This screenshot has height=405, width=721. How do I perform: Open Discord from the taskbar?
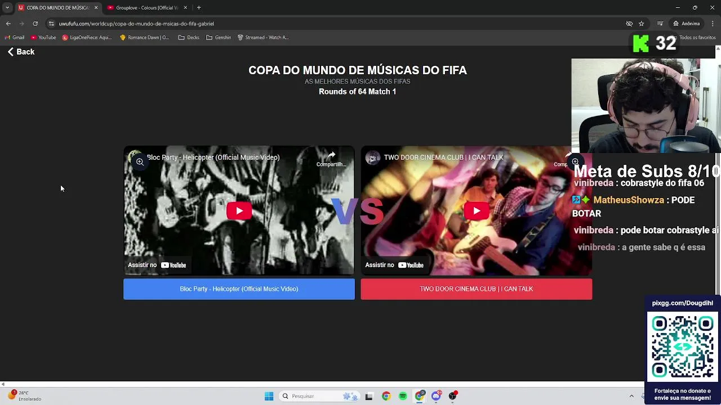point(436,396)
